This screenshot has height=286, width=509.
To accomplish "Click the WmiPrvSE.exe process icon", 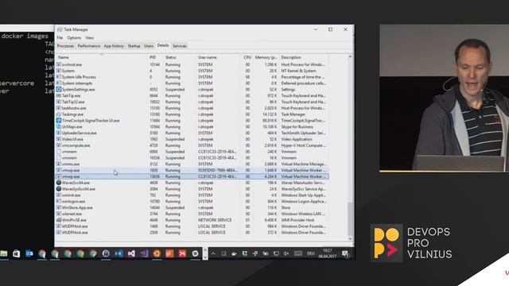I will click(x=59, y=220).
